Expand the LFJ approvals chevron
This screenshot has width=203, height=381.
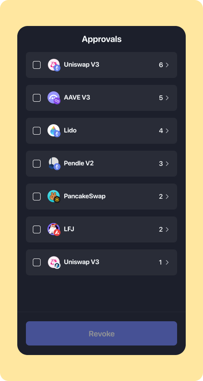click(167, 229)
